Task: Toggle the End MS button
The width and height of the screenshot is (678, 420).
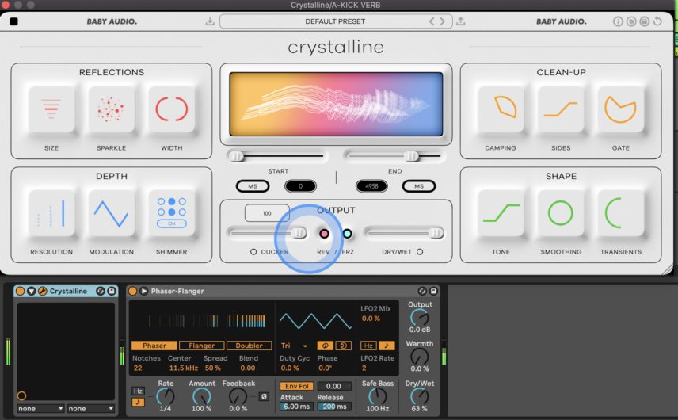Action: [419, 186]
